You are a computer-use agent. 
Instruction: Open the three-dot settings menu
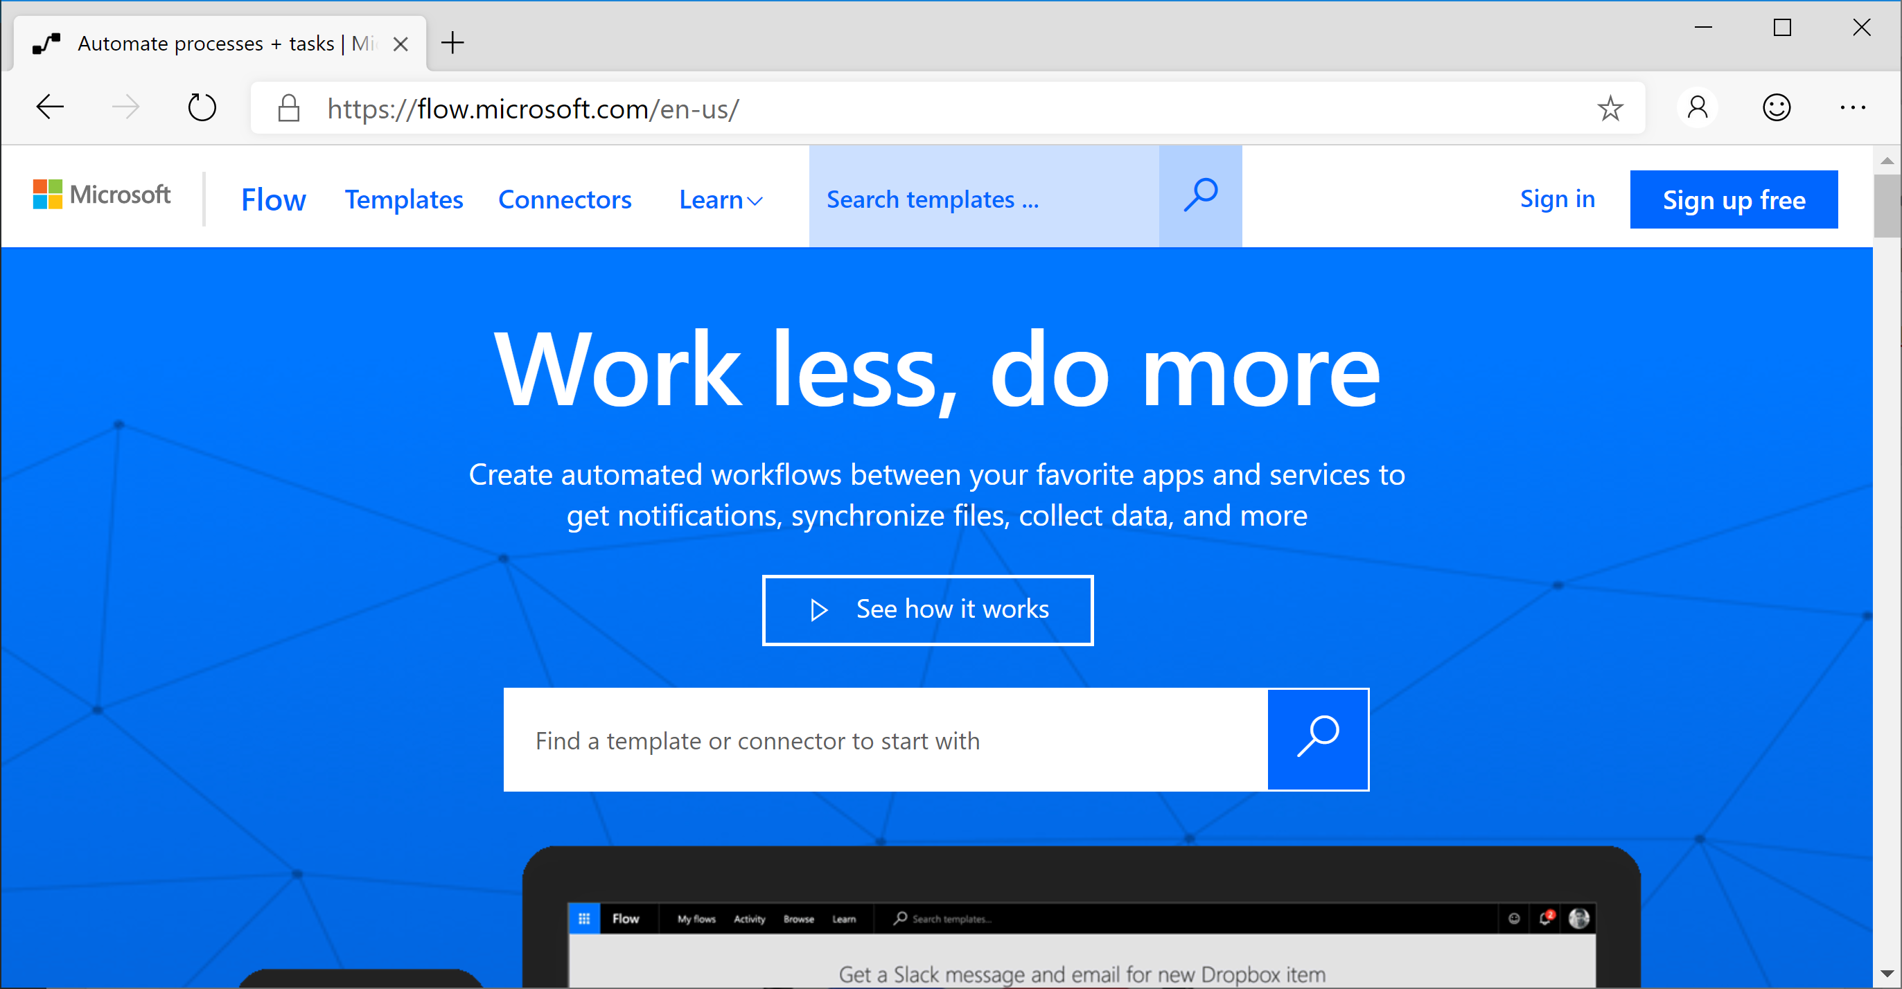1853,108
